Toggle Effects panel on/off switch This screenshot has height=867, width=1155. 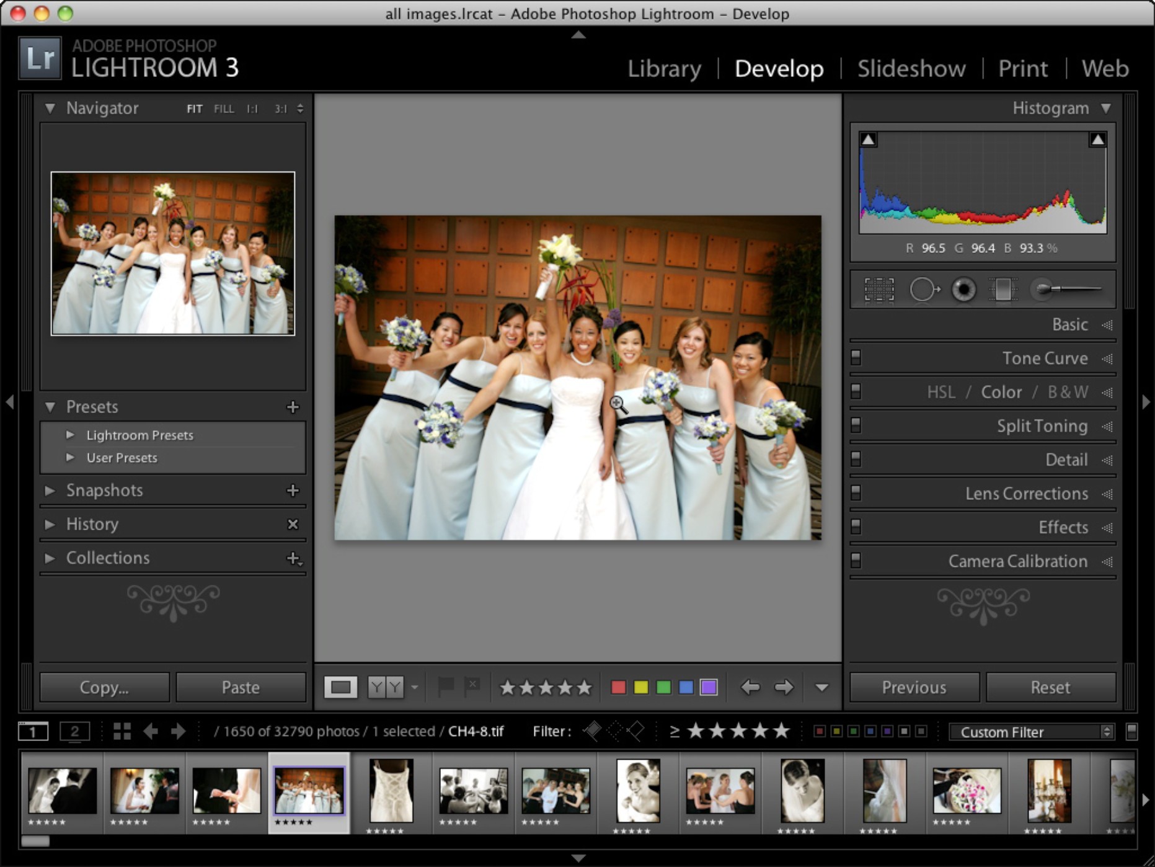coord(856,527)
